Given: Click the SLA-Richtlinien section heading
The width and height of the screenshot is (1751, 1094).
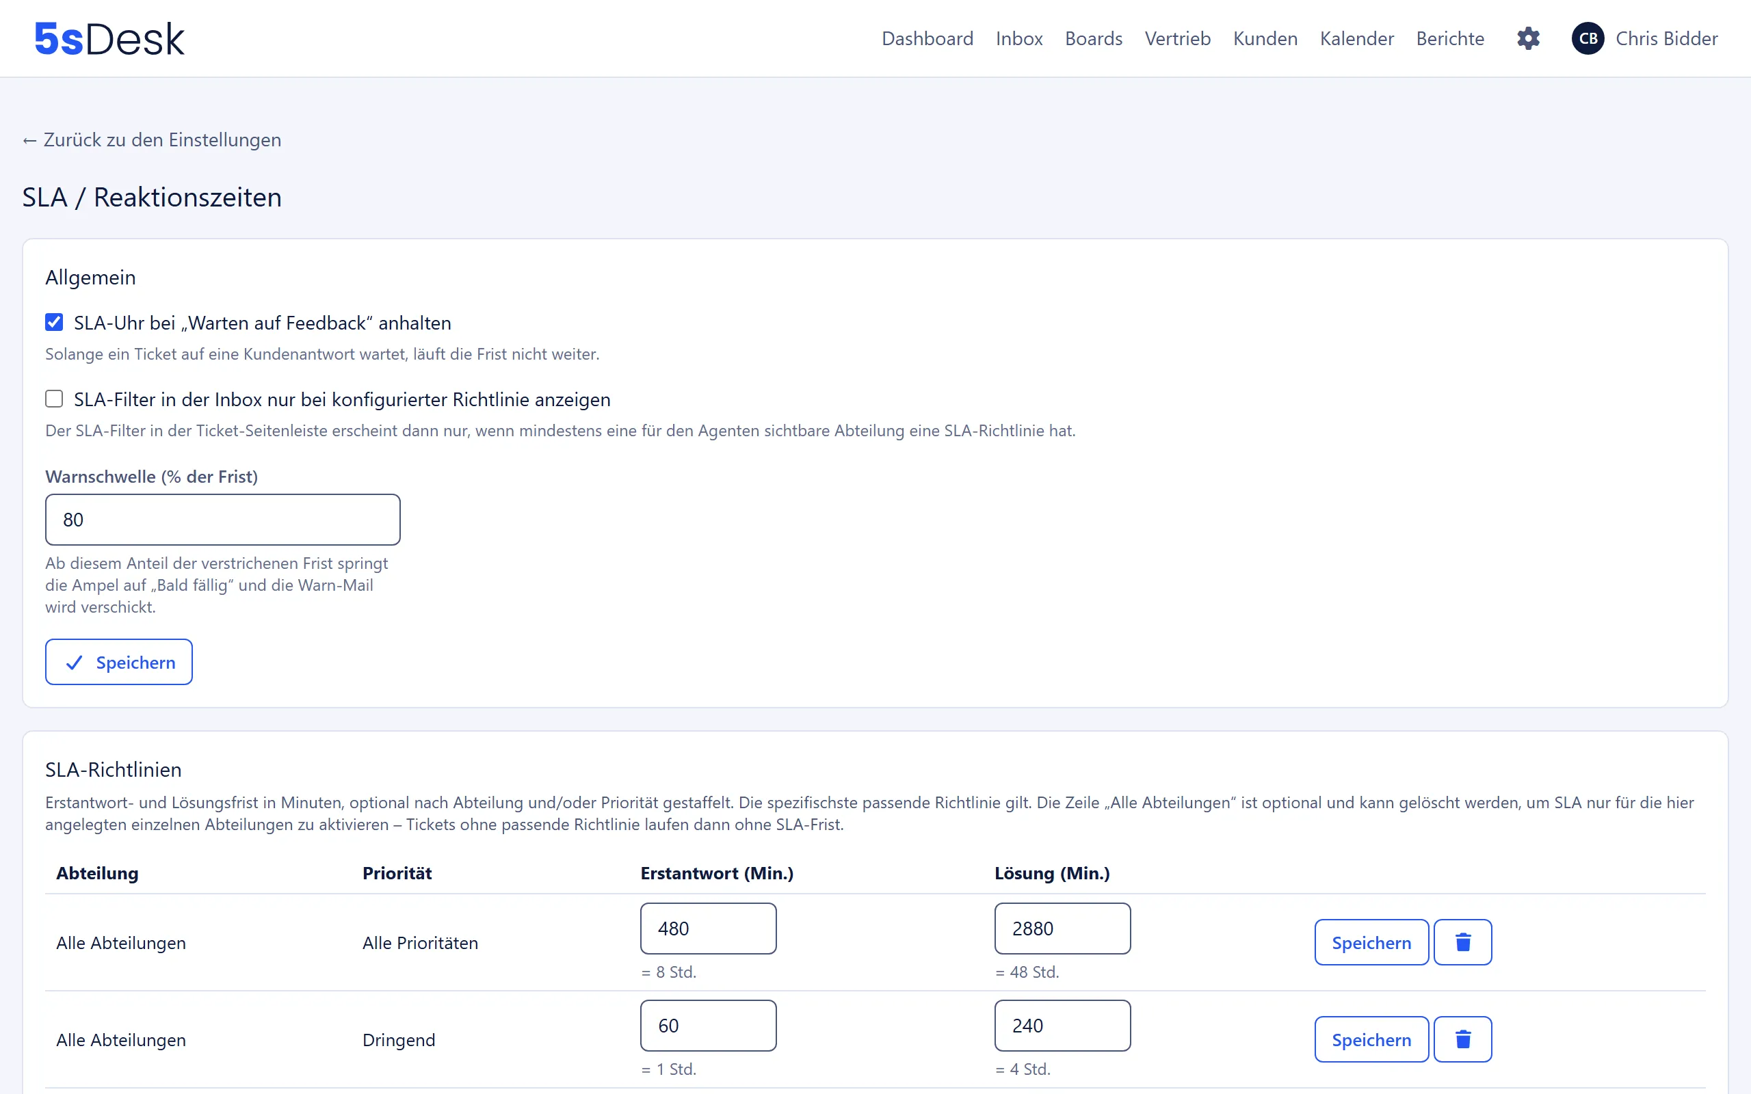Looking at the screenshot, I should 113,769.
